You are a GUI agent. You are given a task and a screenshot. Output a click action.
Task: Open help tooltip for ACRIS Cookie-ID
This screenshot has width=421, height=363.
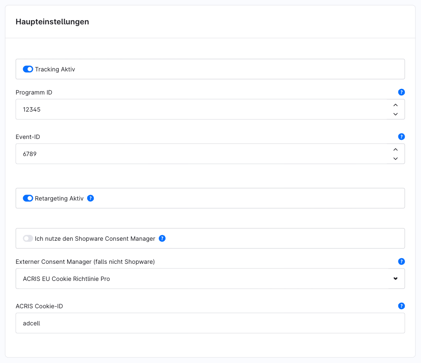[401, 306]
